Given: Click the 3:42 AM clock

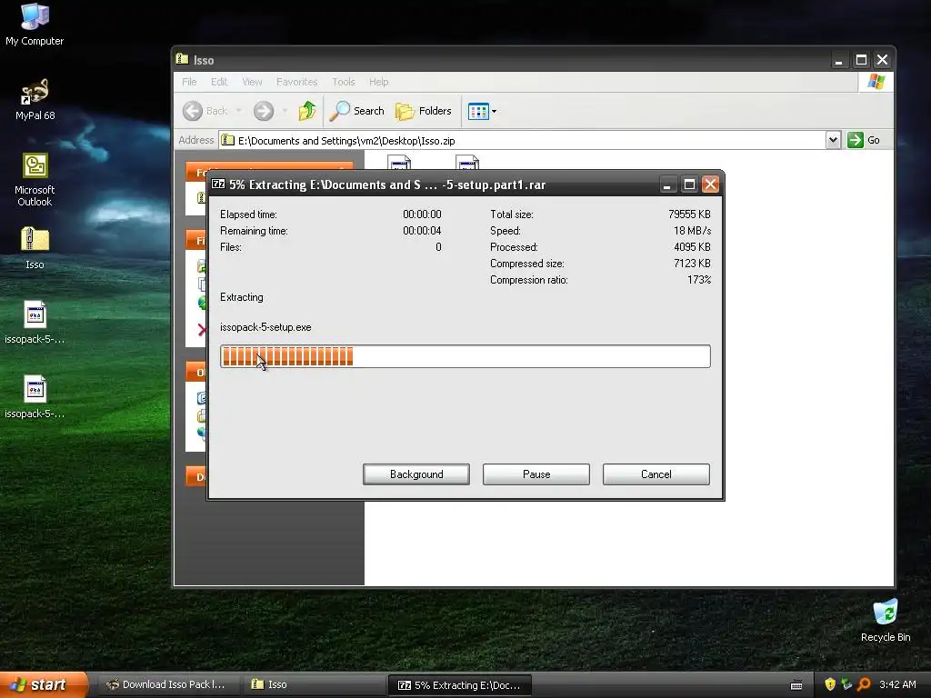Looking at the screenshot, I should (897, 684).
